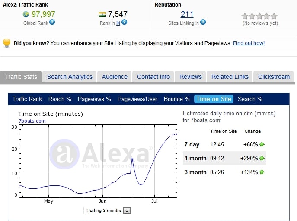Open the Trailing 3 months dropdown
This screenshot has height=221, width=297.
(127, 211)
